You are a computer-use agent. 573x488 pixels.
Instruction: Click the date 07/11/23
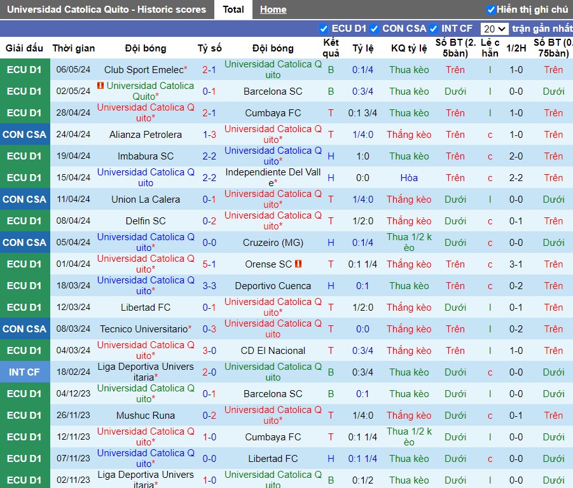pyautogui.click(x=73, y=458)
